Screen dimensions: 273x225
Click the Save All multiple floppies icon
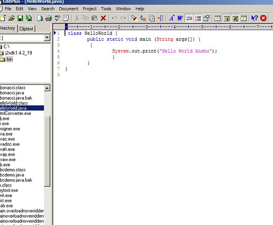tap(29, 18)
